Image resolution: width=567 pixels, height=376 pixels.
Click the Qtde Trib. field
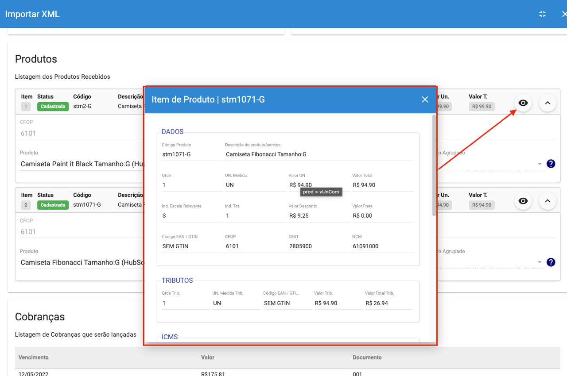tap(186, 303)
